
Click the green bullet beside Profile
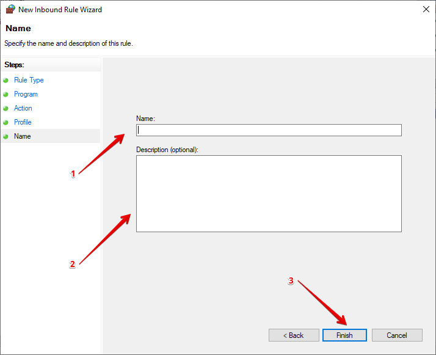click(x=5, y=122)
